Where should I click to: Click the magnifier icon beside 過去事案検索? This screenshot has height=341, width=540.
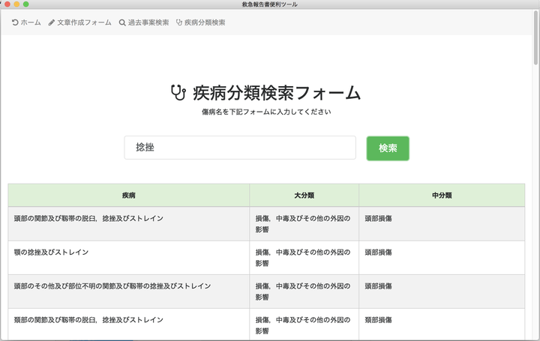click(x=122, y=22)
